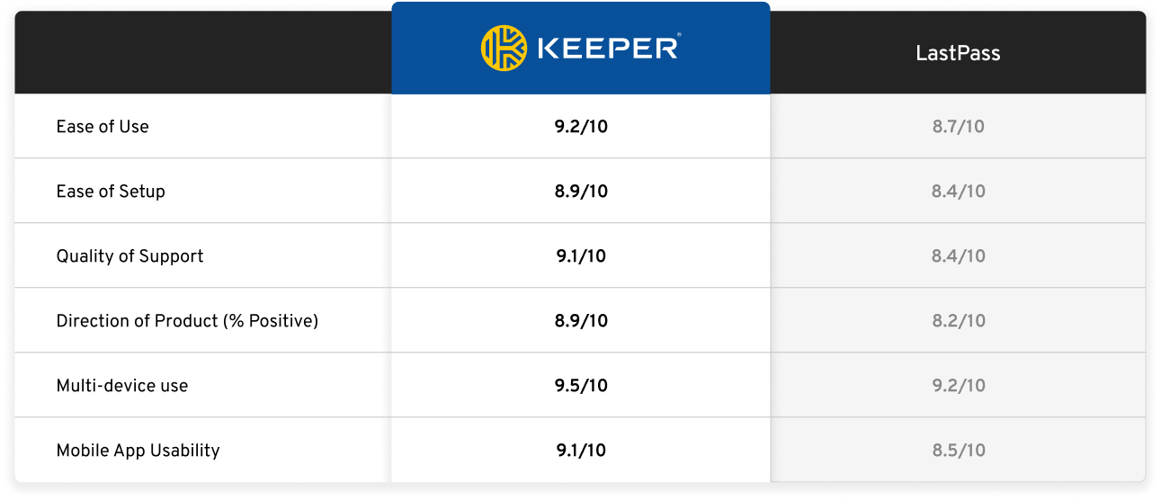Click Keeper's 9.2/10 Ease of Use score
The height and width of the screenshot is (501, 1161).
pyautogui.click(x=581, y=127)
